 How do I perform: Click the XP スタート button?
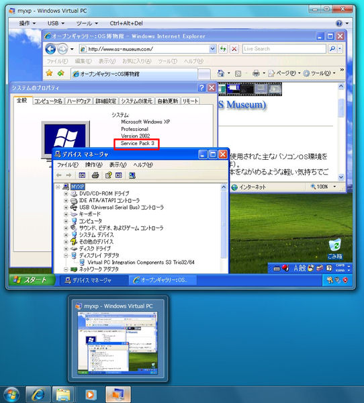(x=32, y=280)
